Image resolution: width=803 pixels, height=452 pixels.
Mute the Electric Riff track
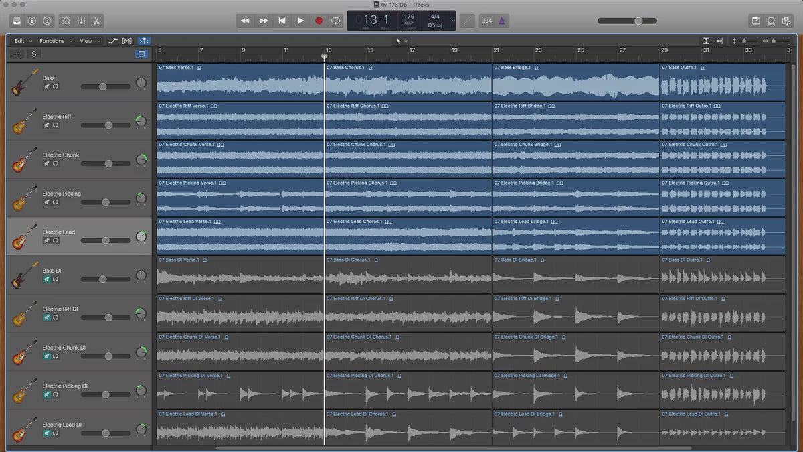pos(47,125)
